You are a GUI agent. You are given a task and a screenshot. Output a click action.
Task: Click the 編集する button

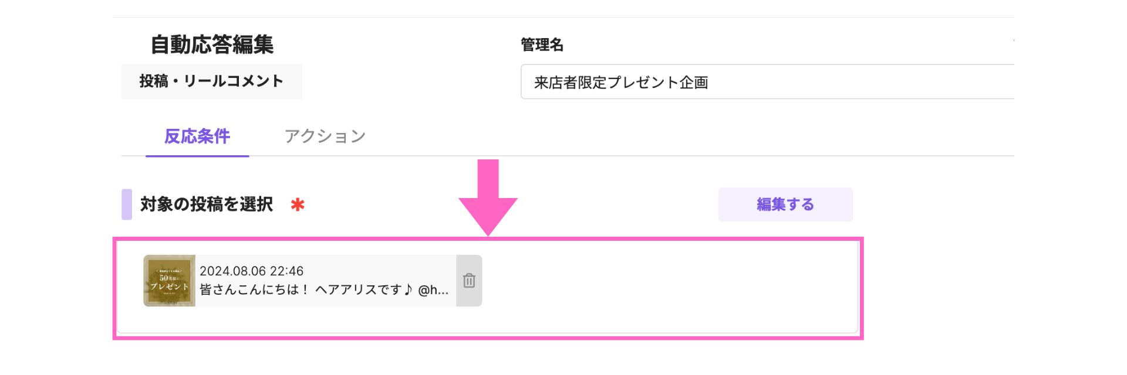pos(785,204)
